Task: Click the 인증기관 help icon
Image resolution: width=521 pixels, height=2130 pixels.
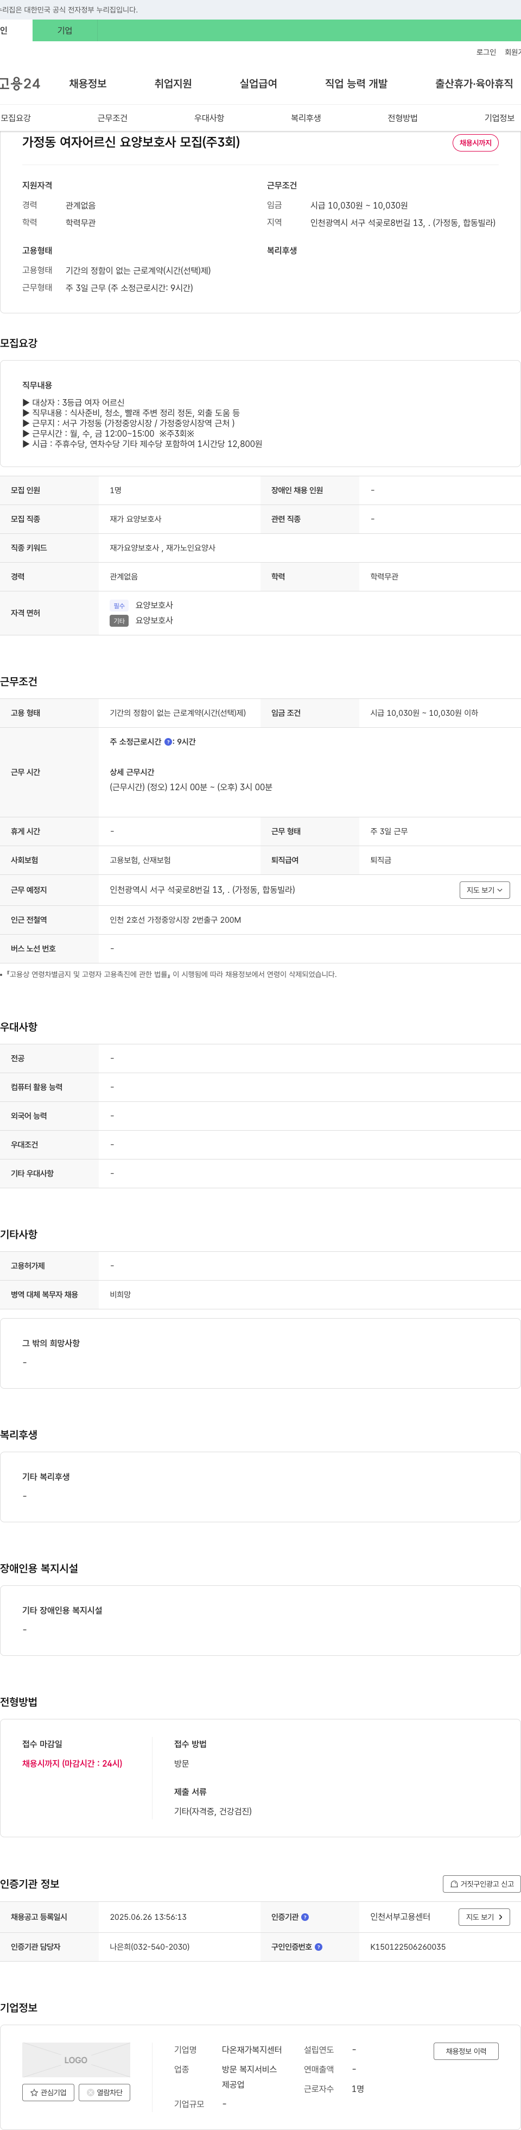Action: point(304,1917)
